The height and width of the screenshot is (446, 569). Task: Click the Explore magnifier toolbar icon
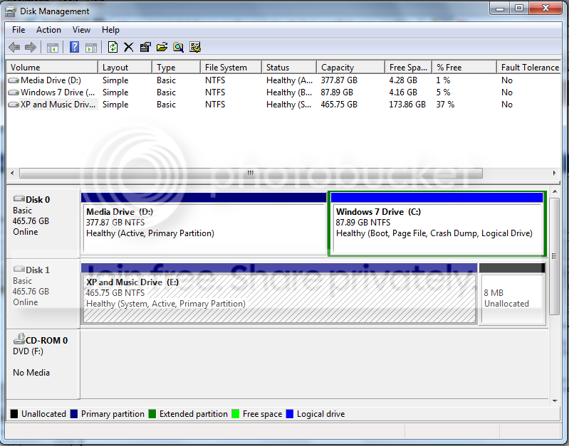pyautogui.click(x=178, y=47)
